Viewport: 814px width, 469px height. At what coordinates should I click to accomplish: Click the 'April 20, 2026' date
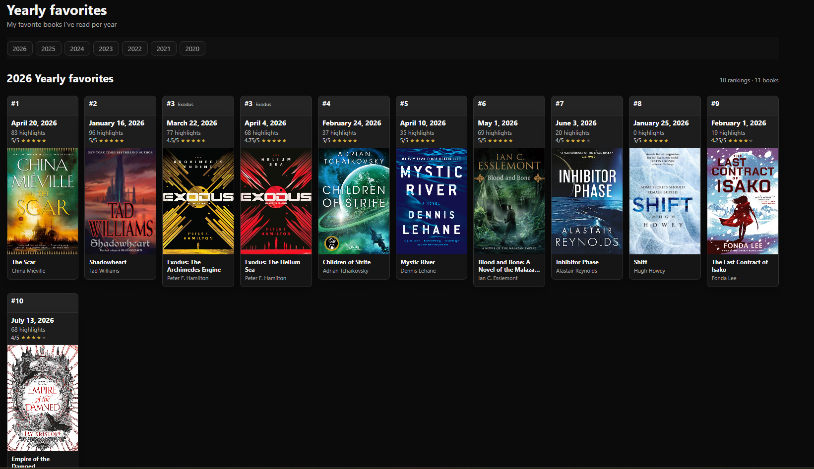click(x=34, y=123)
